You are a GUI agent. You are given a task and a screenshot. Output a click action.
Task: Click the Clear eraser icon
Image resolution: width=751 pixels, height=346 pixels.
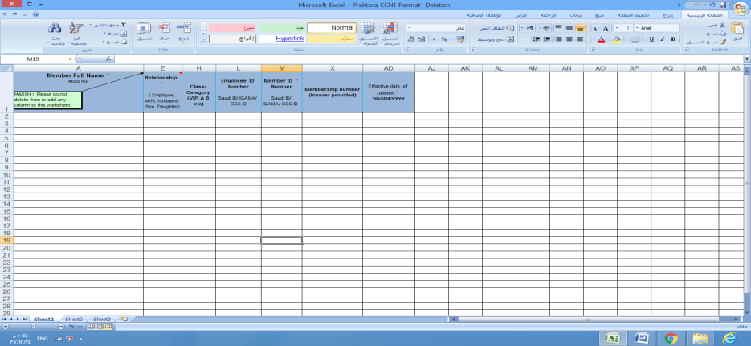[124, 42]
